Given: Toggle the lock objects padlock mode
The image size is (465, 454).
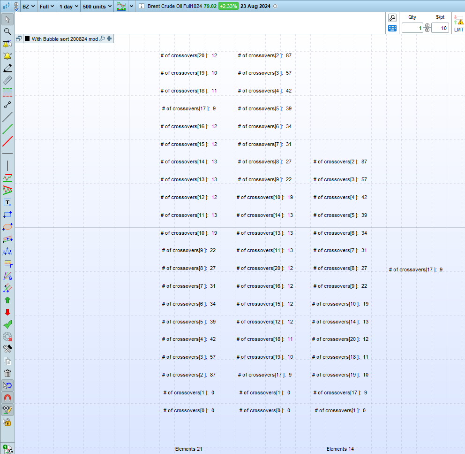Looking at the screenshot, I should [x=7, y=422].
